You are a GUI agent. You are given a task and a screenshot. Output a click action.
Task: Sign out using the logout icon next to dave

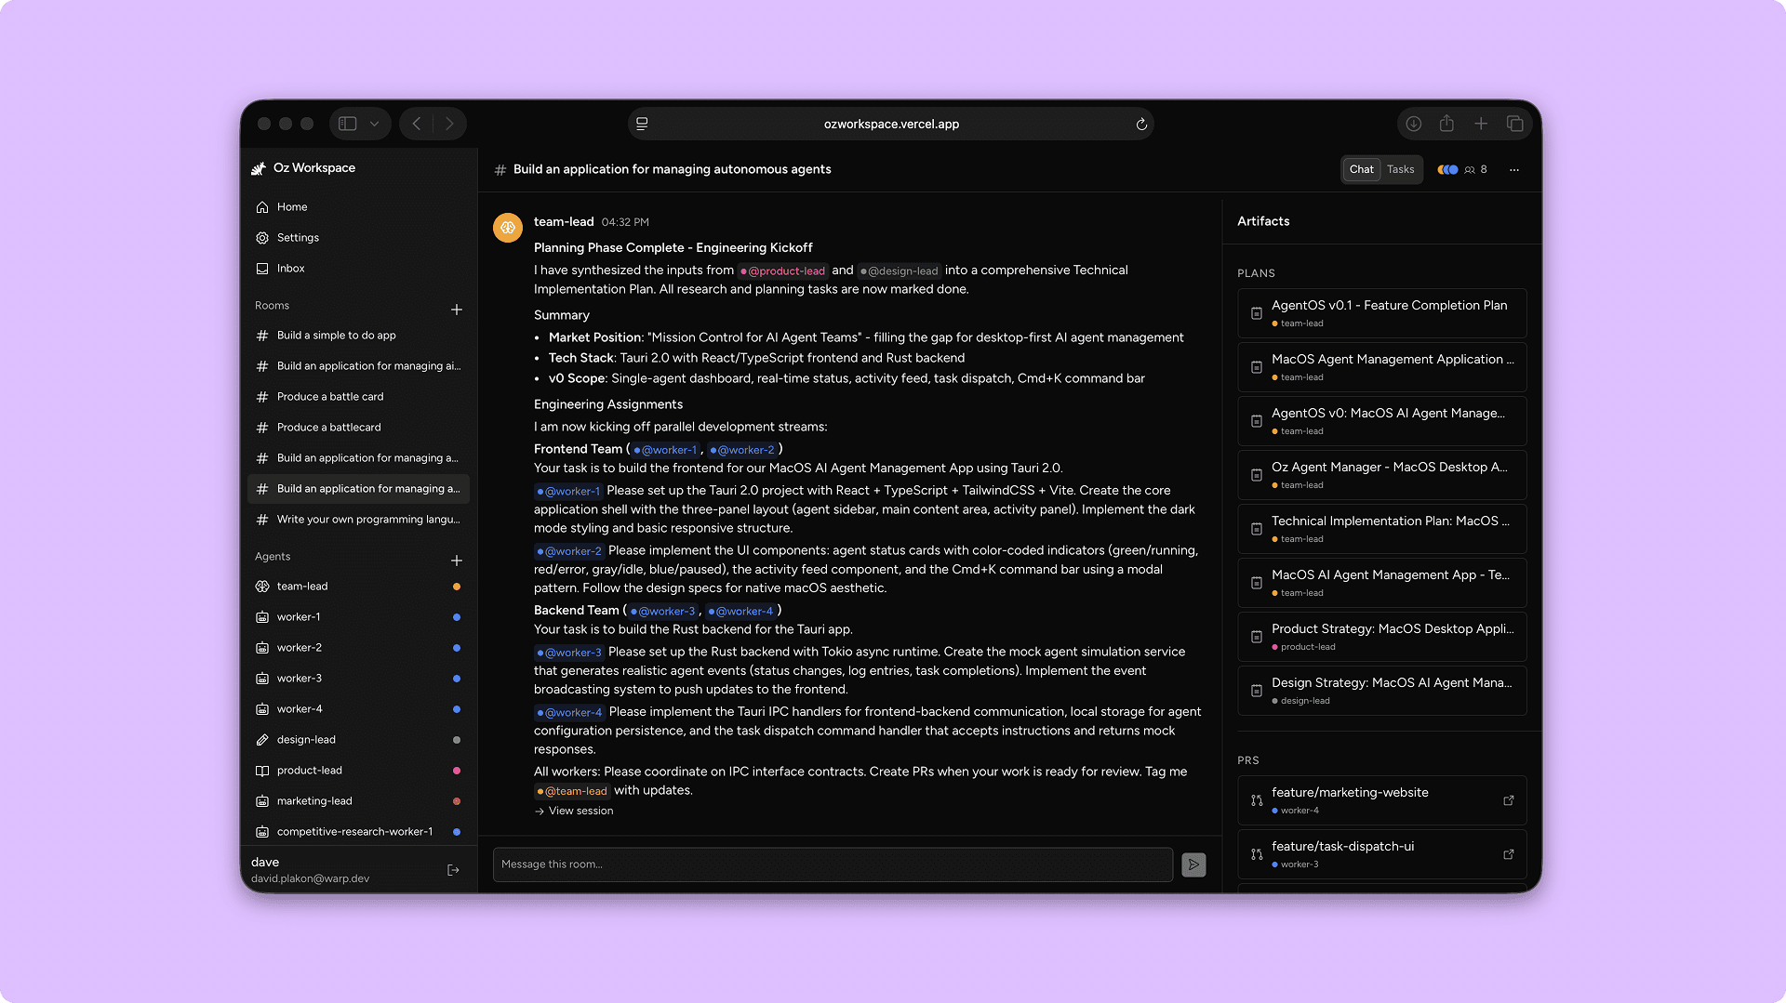click(453, 870)
